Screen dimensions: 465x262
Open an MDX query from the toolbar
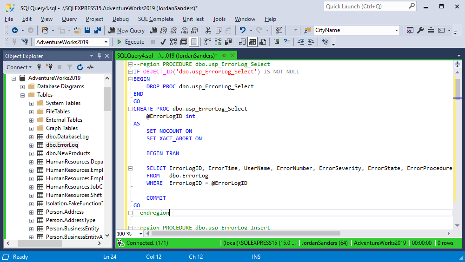click(x=164, y=30)
